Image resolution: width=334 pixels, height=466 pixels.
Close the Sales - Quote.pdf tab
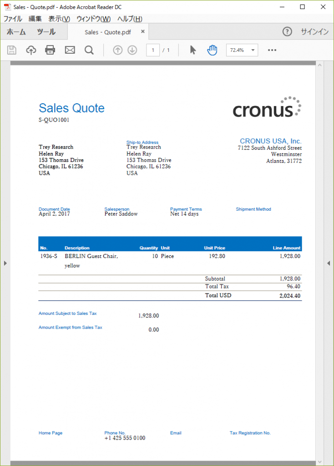tap(142, 31)
